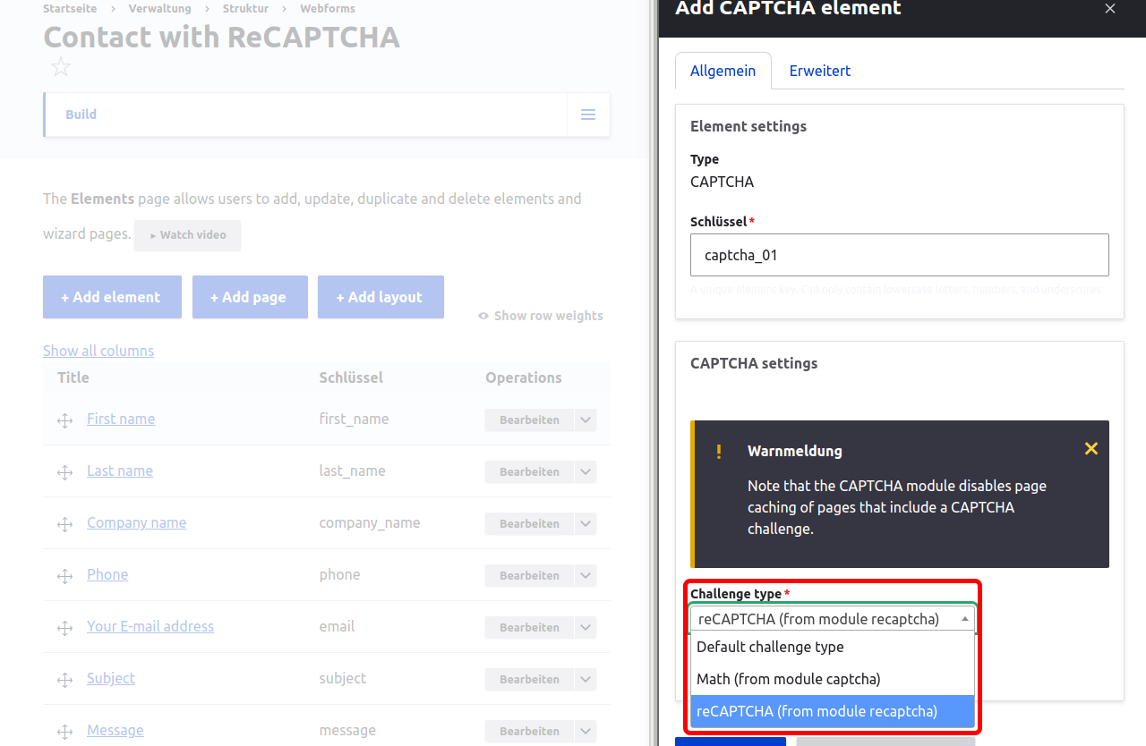The height and width of the screenshot is (746, 1146).
Task: Switch to the Allgemein tab
Action: pyautogui.click(x=723, y=71)
